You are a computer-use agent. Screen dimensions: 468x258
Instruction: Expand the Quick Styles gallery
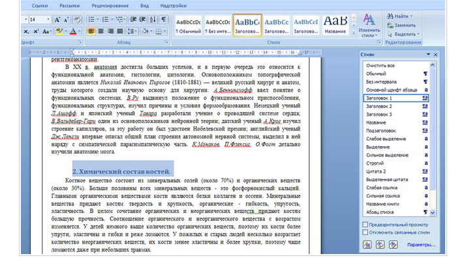point(354,33)
